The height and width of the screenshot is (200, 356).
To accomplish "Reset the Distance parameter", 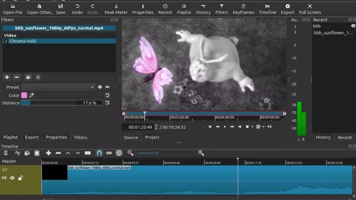I will pyautogui.click(x=107, y=103).
